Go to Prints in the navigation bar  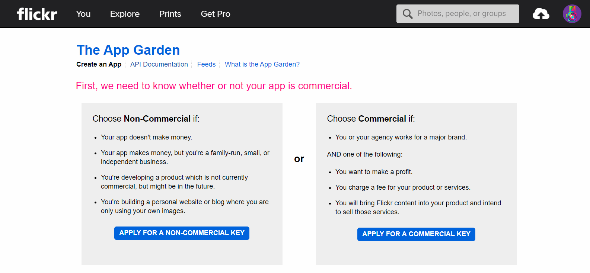(170, 14)
